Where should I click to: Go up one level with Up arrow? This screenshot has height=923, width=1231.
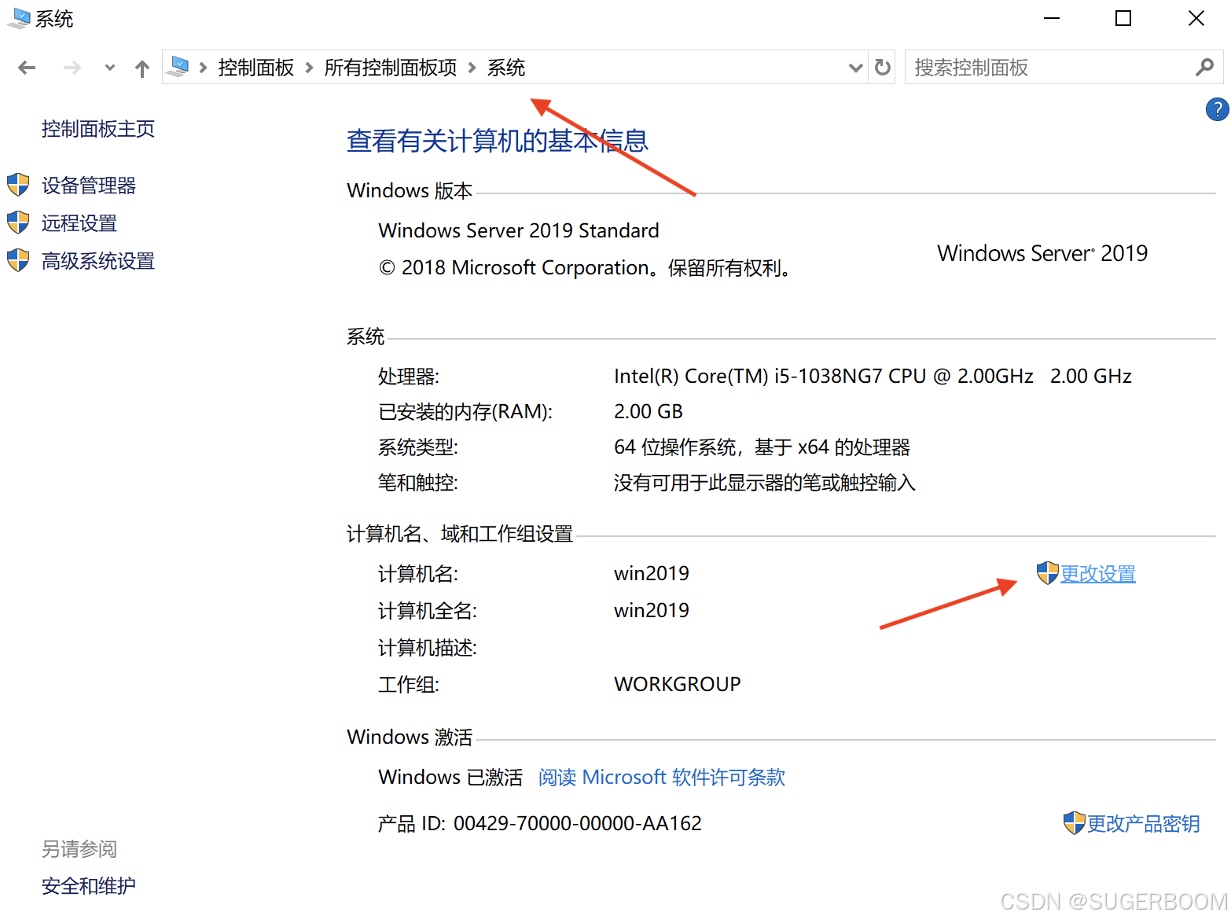(x=142, y=68)
